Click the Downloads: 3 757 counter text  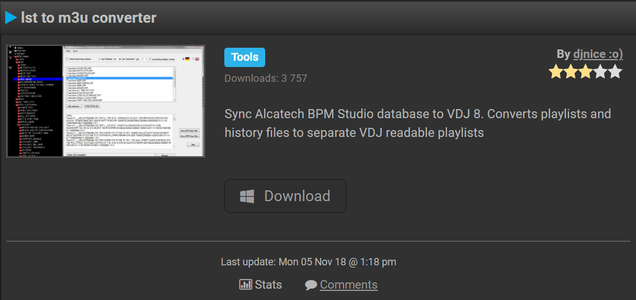pyautogui.click(x=266, y=78)
